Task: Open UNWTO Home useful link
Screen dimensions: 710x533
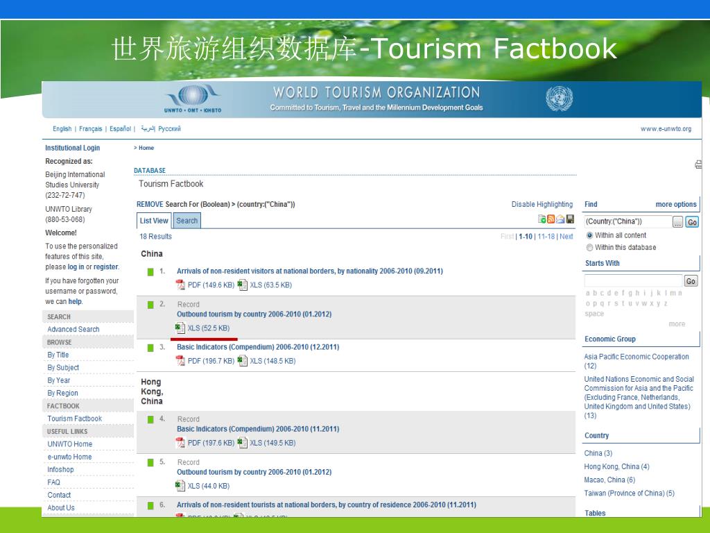Action: [70, 444]
